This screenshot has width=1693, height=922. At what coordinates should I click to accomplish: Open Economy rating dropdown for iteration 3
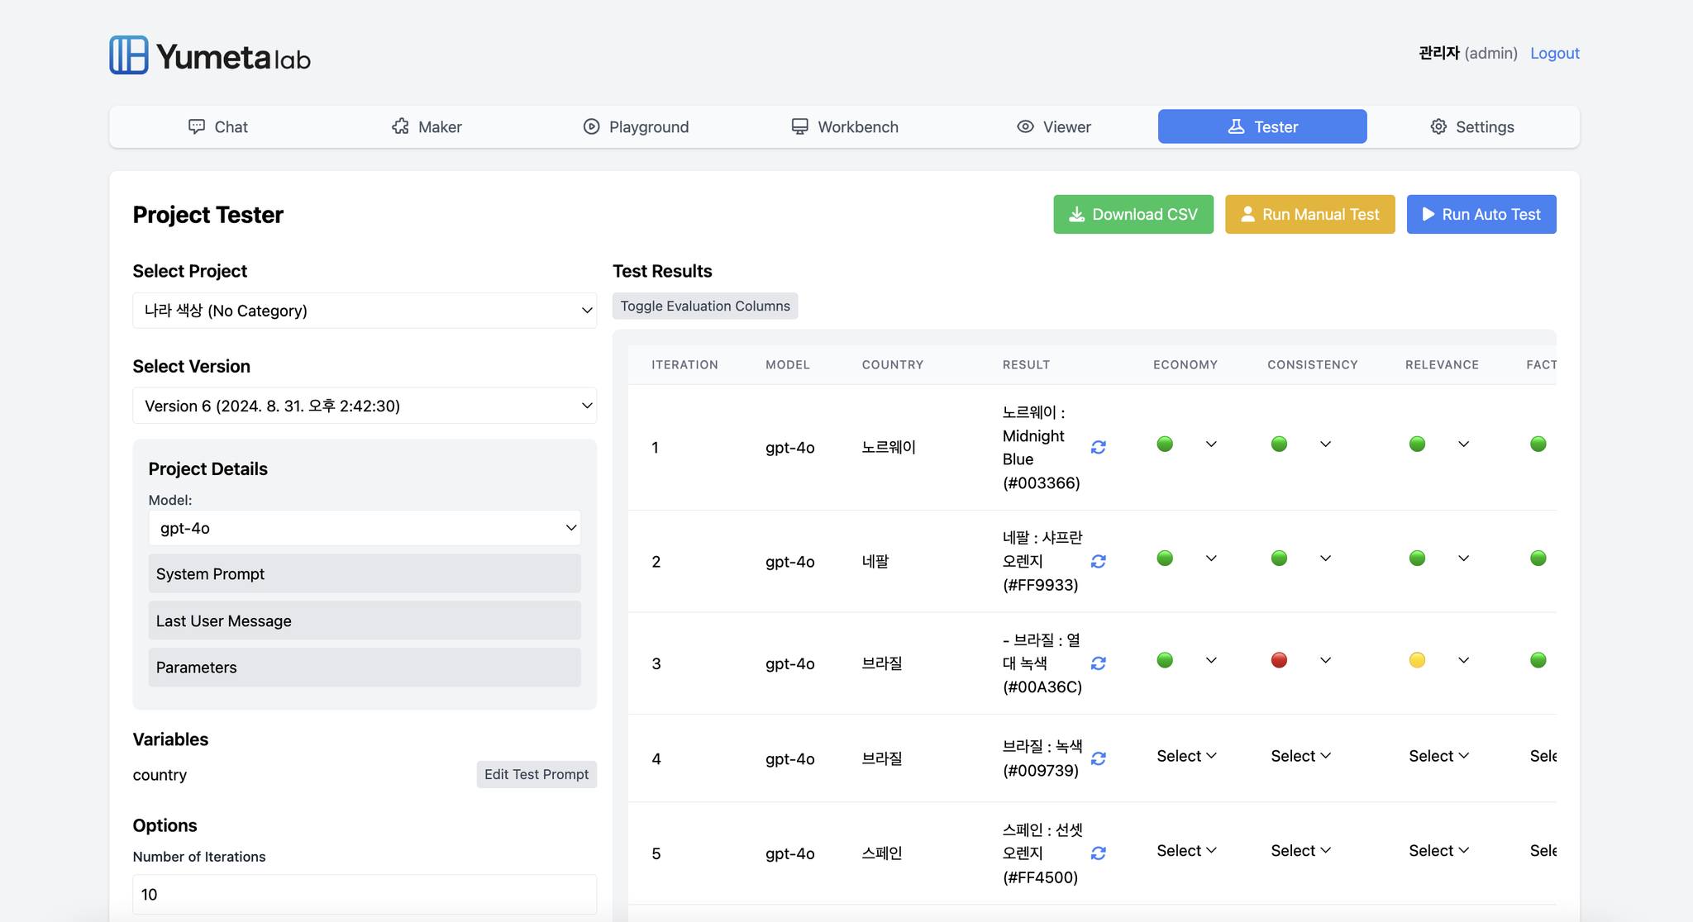pyautogui.click(x=1211, y=660)
